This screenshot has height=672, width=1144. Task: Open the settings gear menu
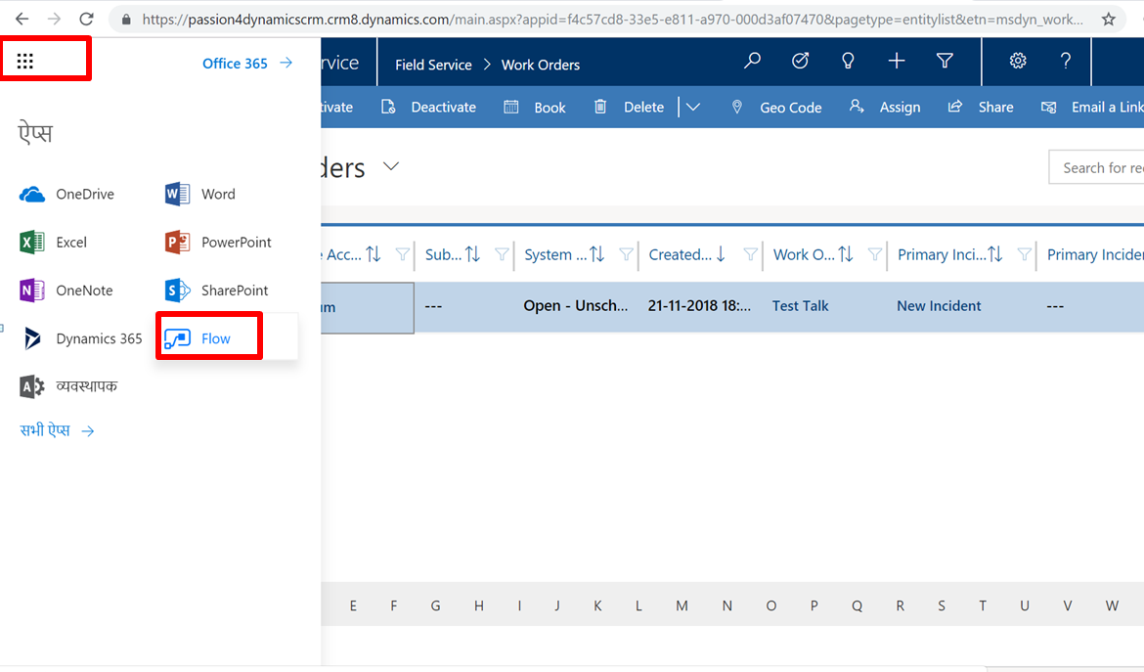tap(1018, 62)
